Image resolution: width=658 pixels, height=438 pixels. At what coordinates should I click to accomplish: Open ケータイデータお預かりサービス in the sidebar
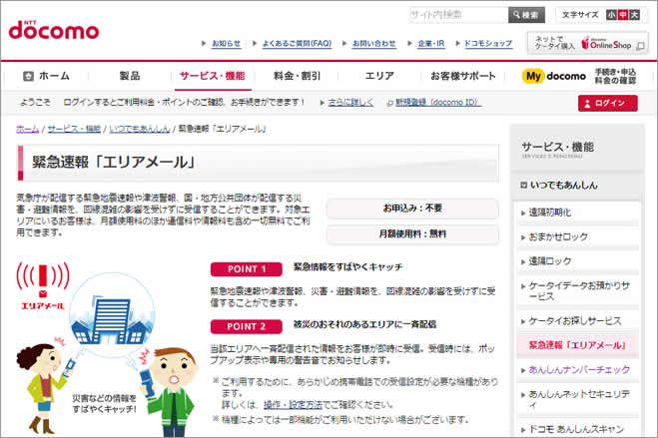[579, 291]
